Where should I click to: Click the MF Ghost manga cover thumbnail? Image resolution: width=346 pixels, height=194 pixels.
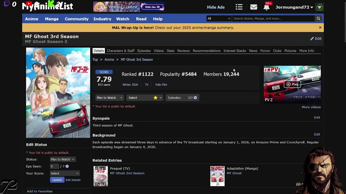coord(217,176)
